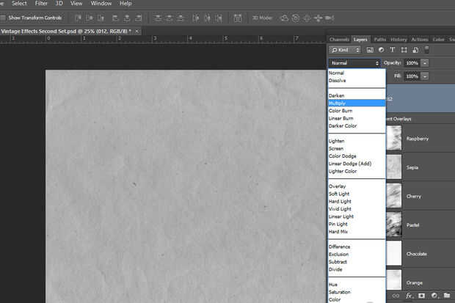This screenshot has height=303, width=455.
Task: Click the type layer filter icon
Action: pyautogui.click(x=393, y=50)
